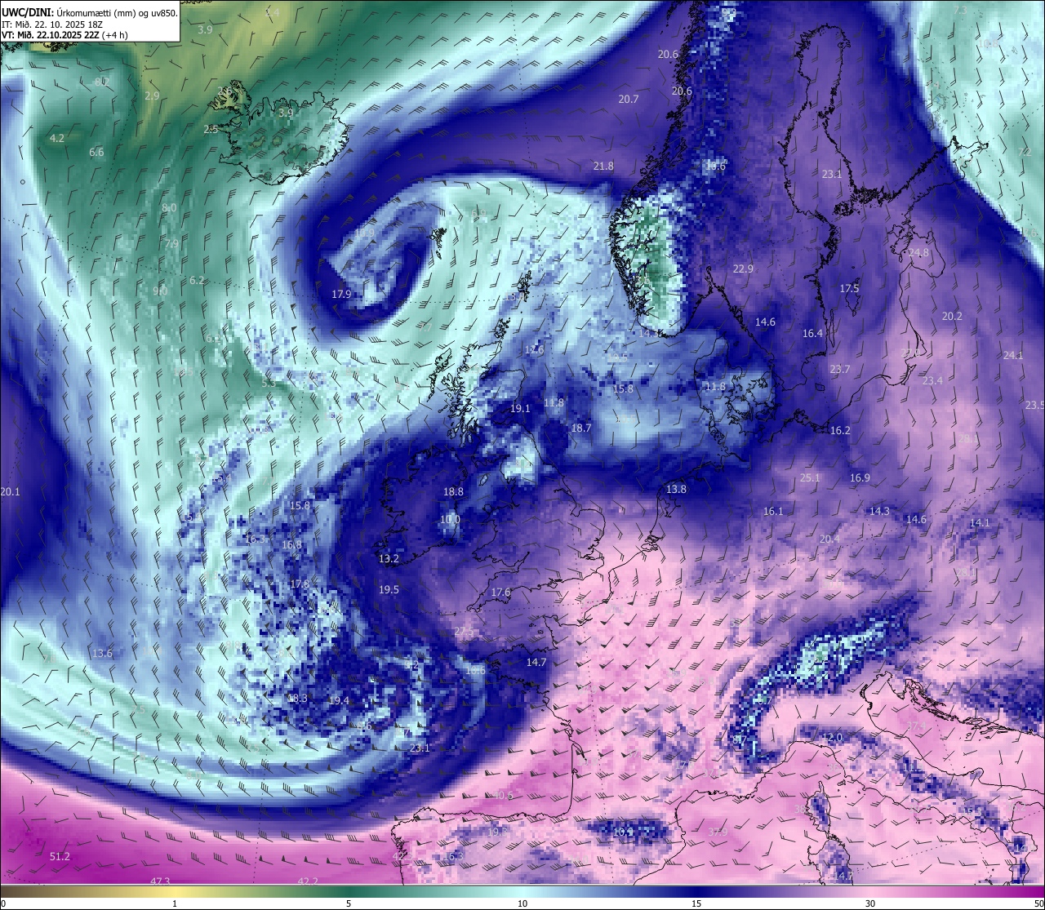
Task: Click the map value 23.4
Action: [x=932, y=380]
